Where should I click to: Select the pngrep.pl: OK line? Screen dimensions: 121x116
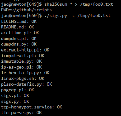click(18, 90)
